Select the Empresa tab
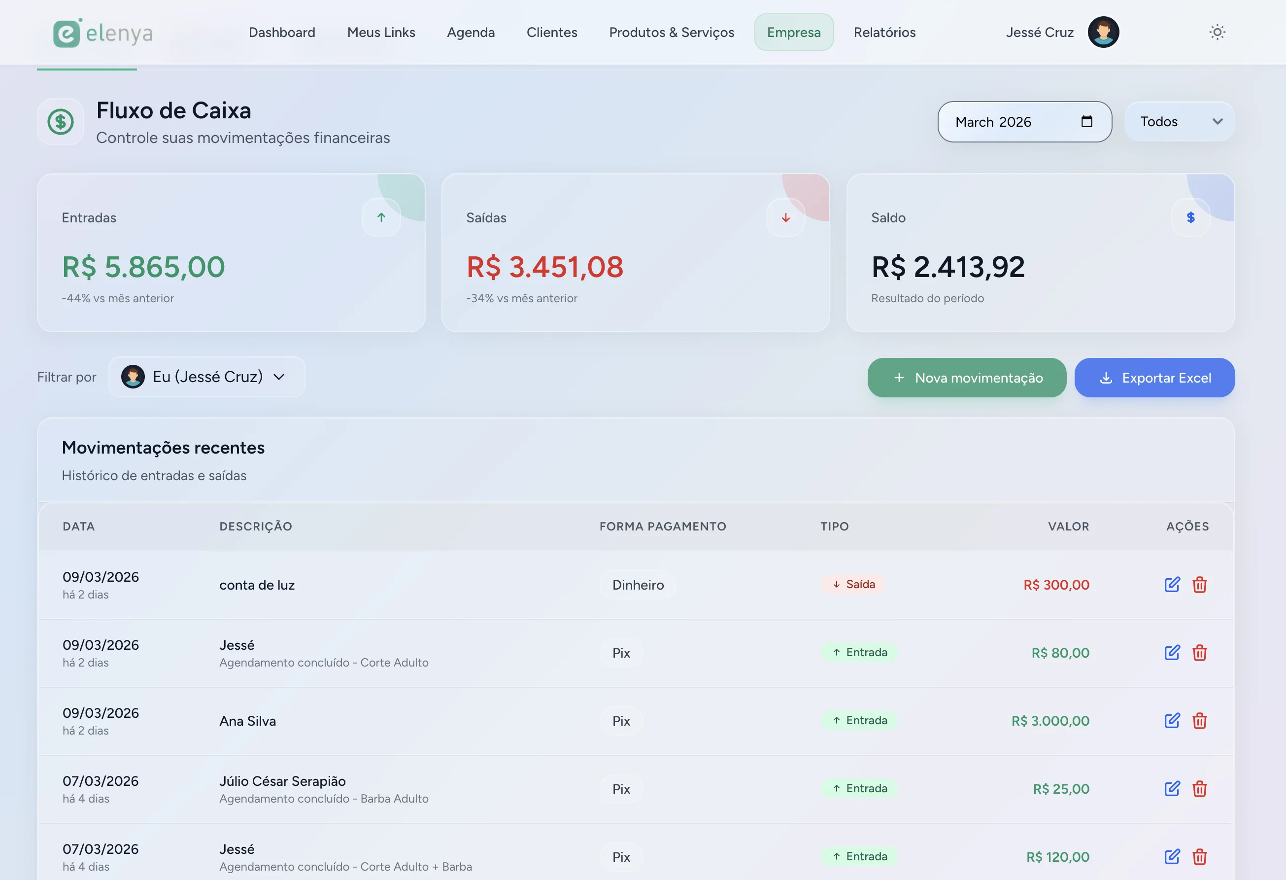The width and height of the screenshot is (1286, 880). [793, 32]
